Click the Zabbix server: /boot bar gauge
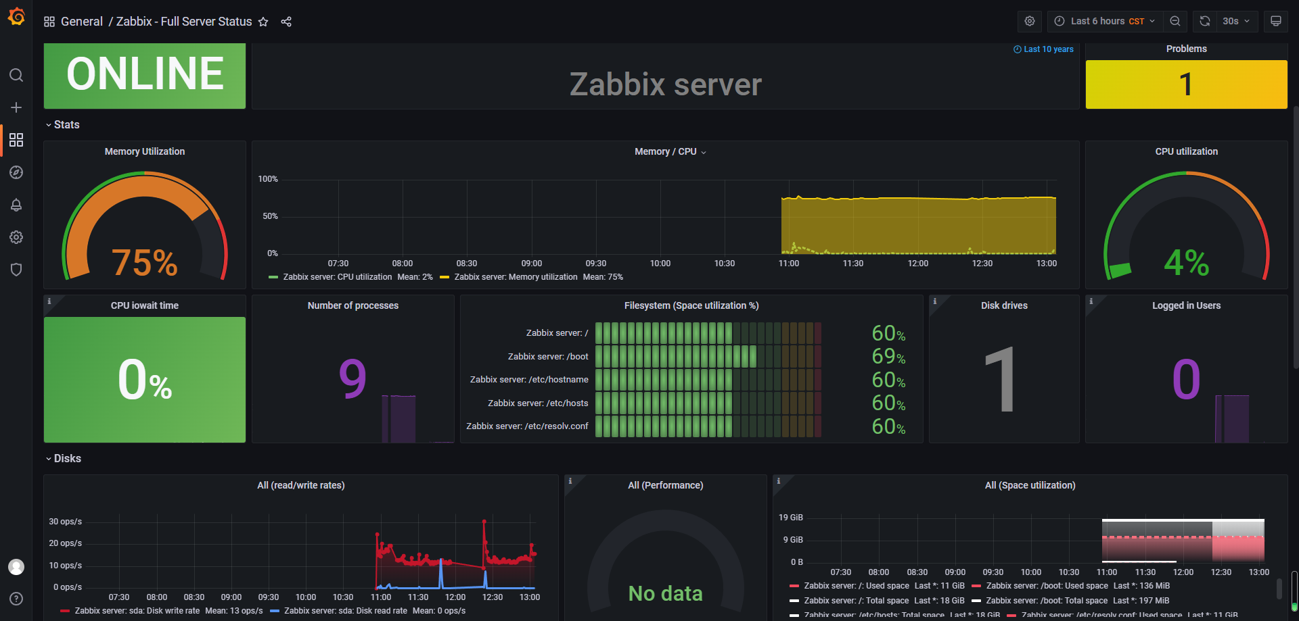 [x=708, y=357]
